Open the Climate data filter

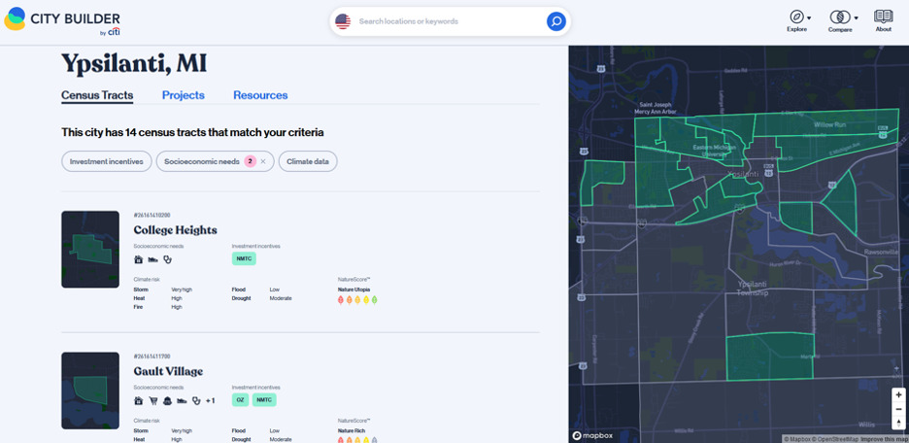(x=308, y=162)
